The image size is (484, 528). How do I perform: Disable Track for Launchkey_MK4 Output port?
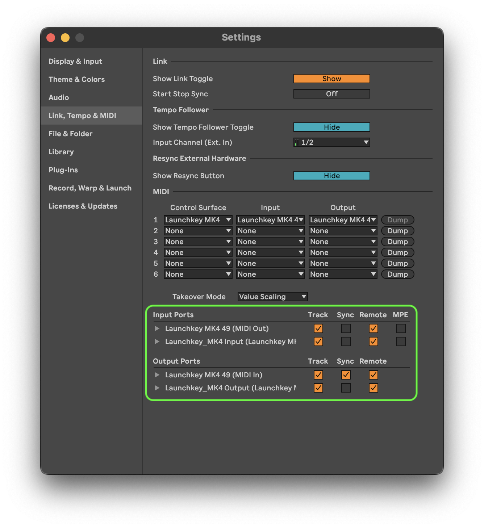318,388
